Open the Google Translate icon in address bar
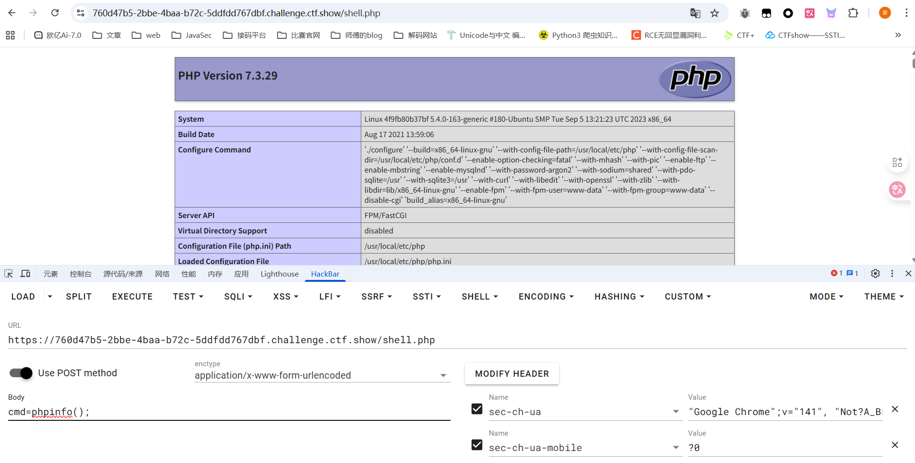Viewport: 915px width, 463px height. [695, 13]
